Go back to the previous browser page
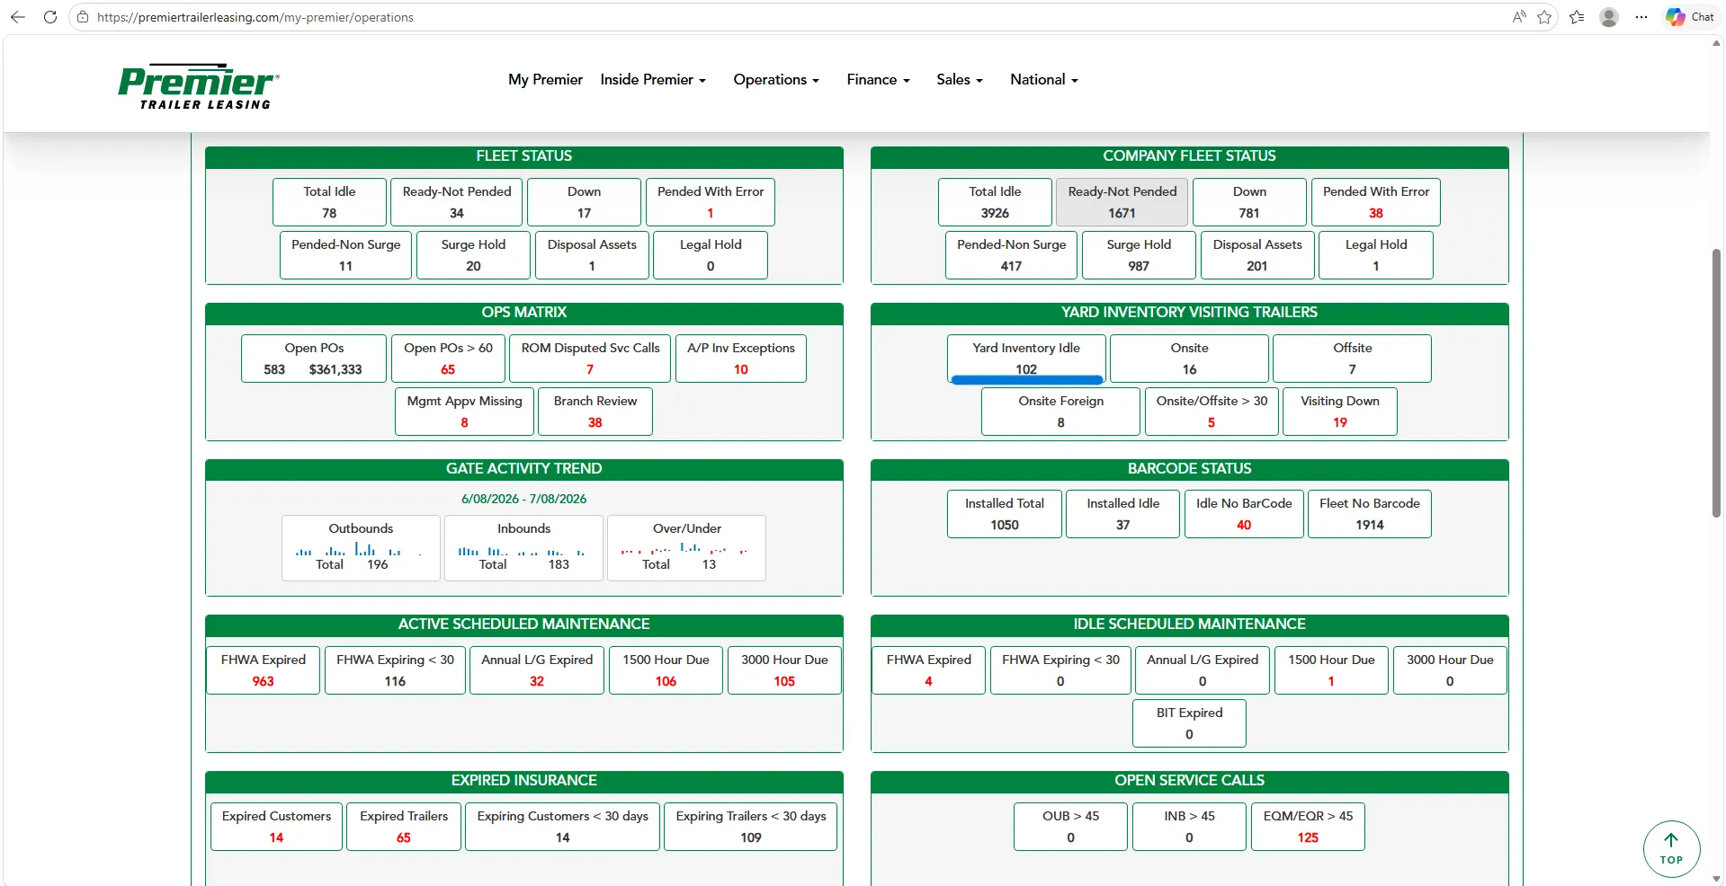The height and width of the screenshot is (886, 1726). point(18,17)
